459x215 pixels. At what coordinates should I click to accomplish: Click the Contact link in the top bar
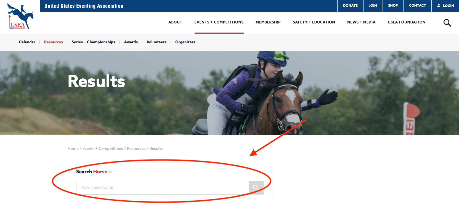click(x=417, y=6)
